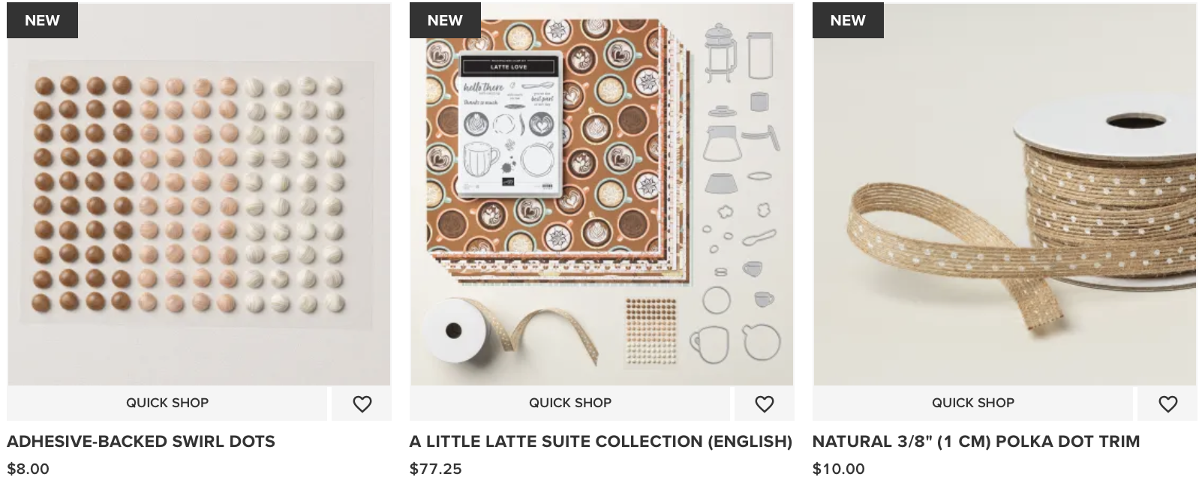Screen dimensions: 1202x489
Task: Click the NEW badge on Latte Suite Collection
Action: point(445,21)
